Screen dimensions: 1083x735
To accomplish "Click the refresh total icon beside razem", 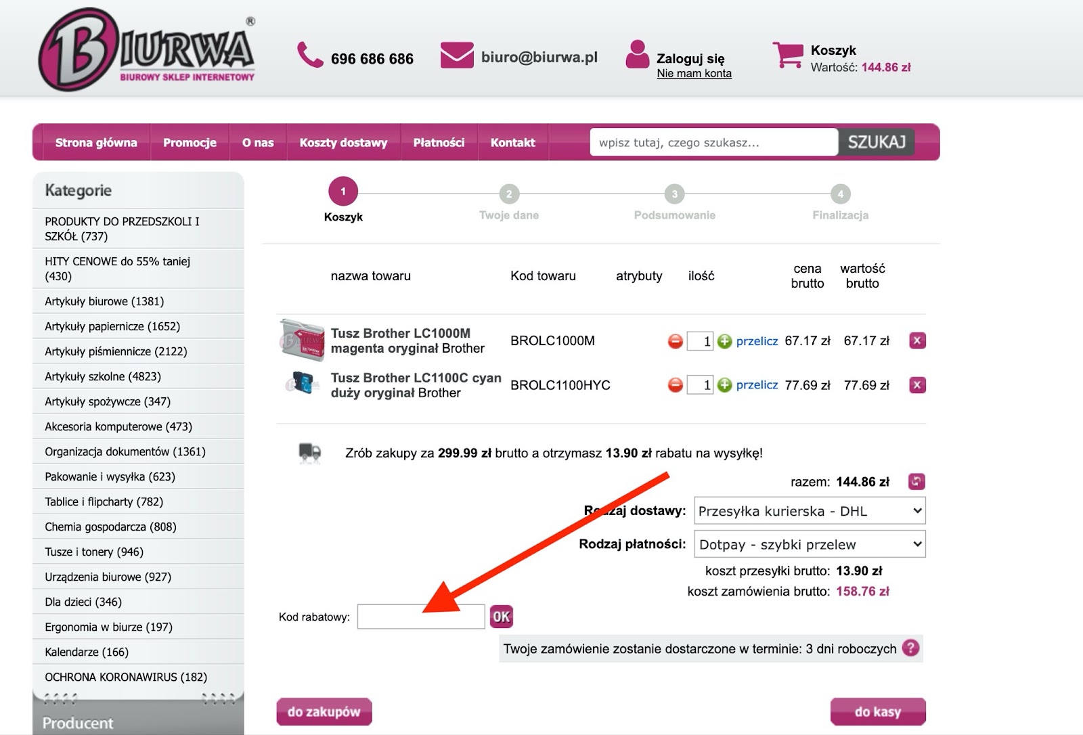I will tap(916, 482).
